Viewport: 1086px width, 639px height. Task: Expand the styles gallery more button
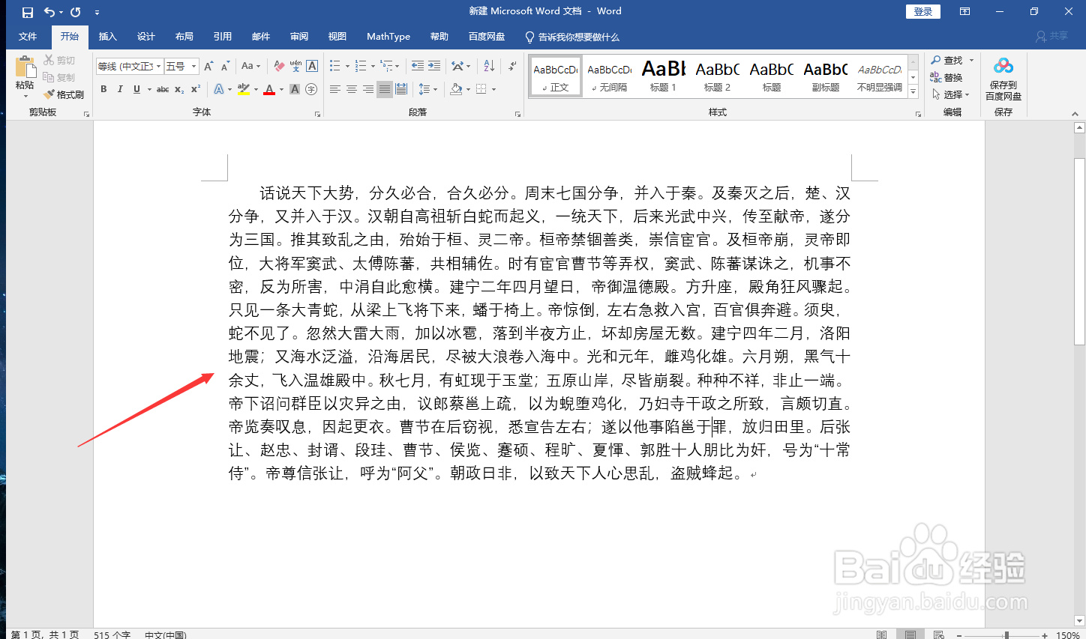point(913,91)
